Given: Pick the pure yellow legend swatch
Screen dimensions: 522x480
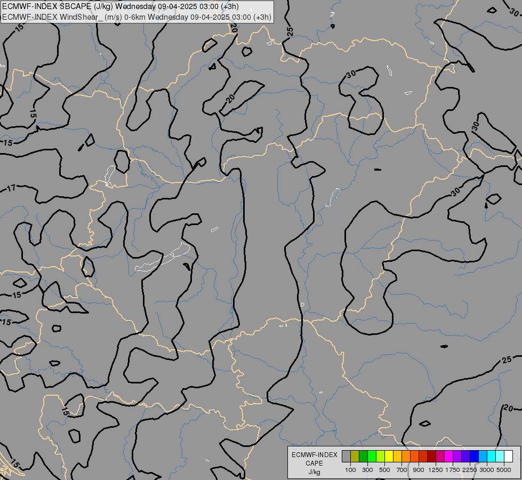Looking at the screenshot, I should 389,456.
